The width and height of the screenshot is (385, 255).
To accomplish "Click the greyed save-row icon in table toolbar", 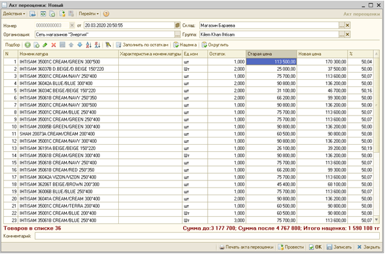I will 62,45.
